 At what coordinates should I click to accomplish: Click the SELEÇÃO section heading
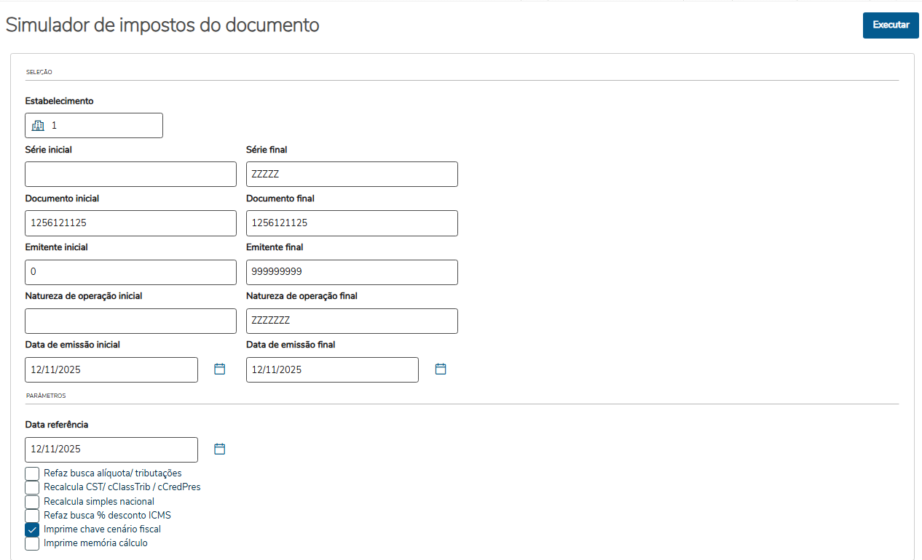[39, 72]
